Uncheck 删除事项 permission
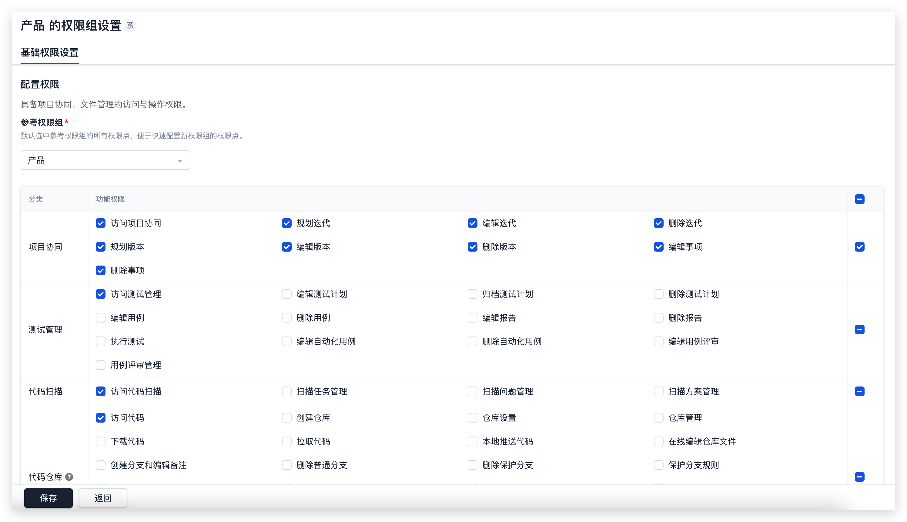This screenshot has height=522, width=907. [x=101, y=270]
